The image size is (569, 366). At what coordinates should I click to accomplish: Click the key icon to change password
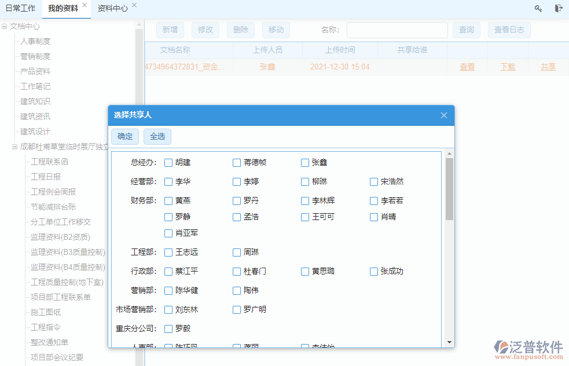(x=538, y=9)
